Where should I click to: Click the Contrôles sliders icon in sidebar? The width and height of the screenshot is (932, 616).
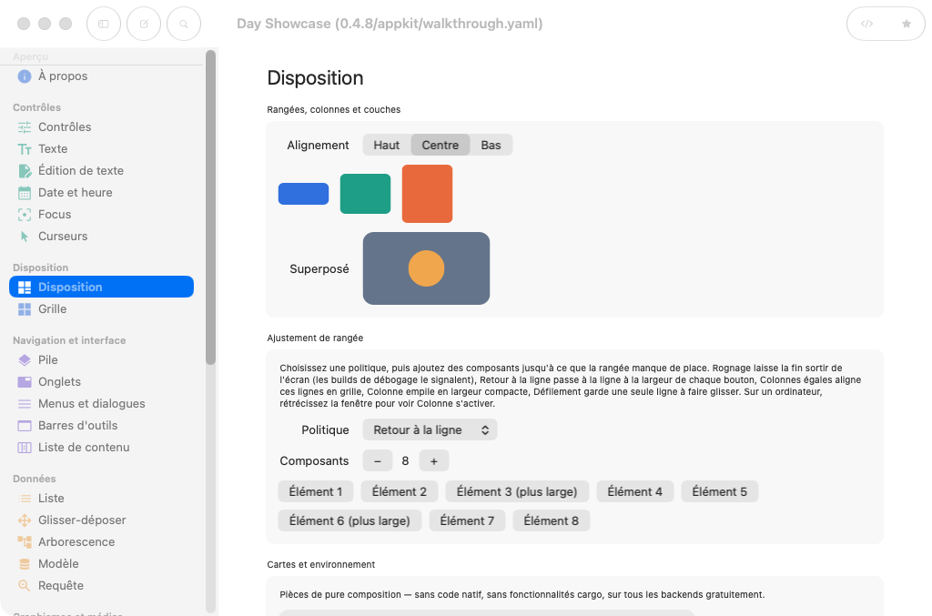pos(25,127)
